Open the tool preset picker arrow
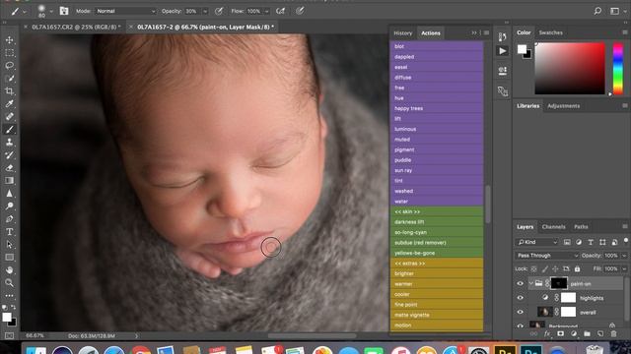This screenshot has width=631, height=354. (x=25, y=12)
